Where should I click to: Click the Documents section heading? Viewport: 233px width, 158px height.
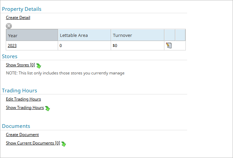point(16,126)
